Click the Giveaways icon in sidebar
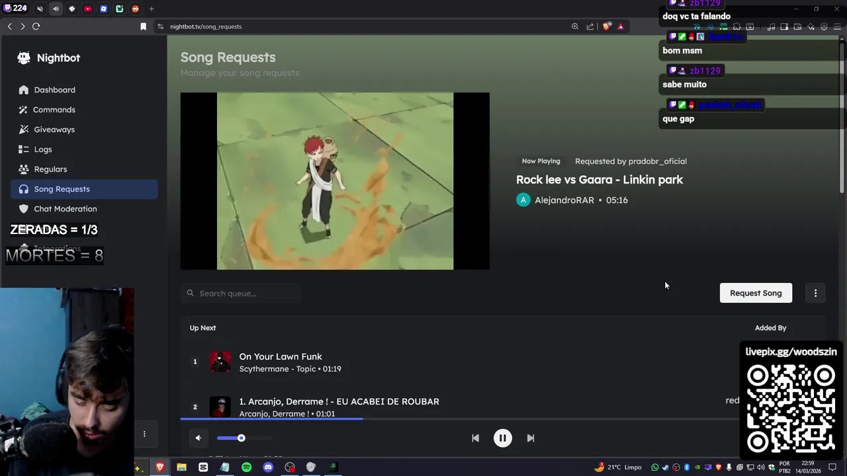This screenshot has height=476, width=847. point(24,130)
